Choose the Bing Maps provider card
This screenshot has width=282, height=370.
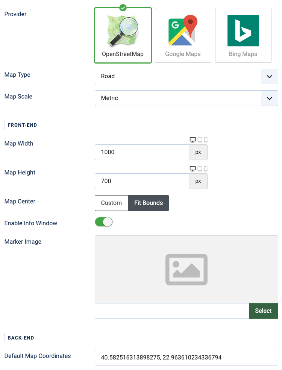243,35
